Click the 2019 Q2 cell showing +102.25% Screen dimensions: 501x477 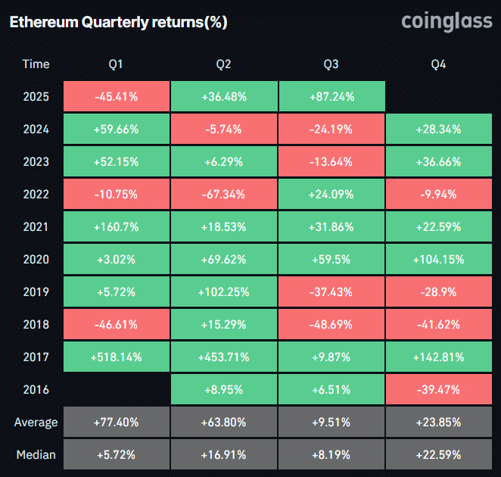pyautogui.click(x=223, y=292)
